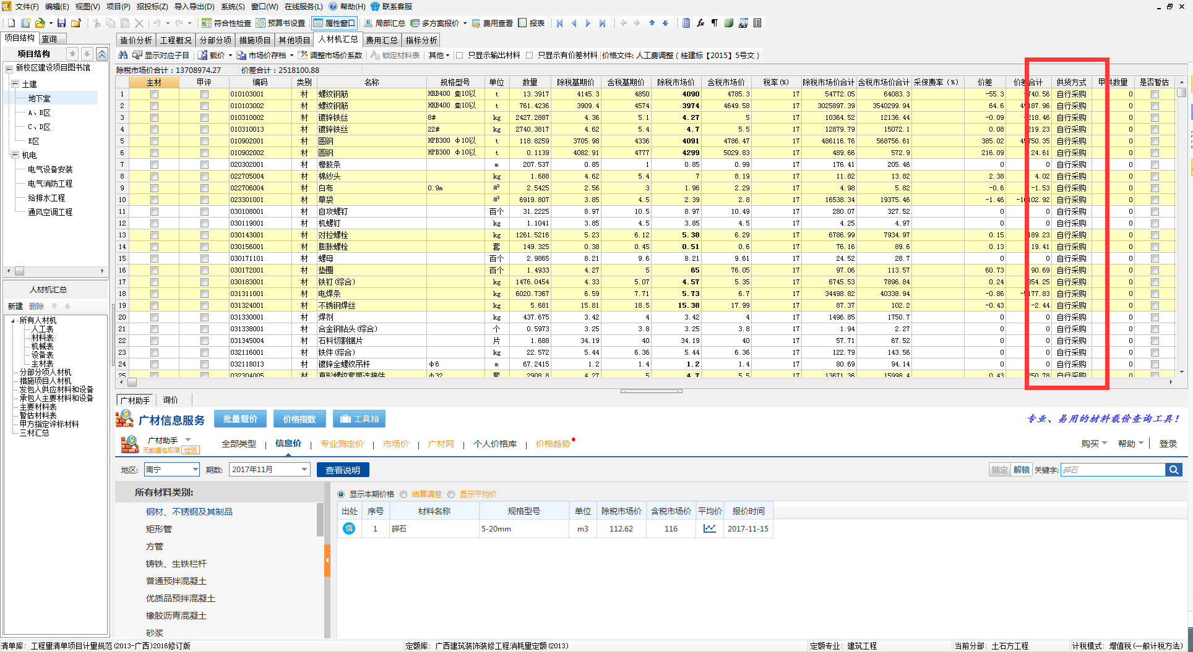Click the Delete X toolbar icon
This screenshot has height=652, width=1193.
(x=139, y=23)
